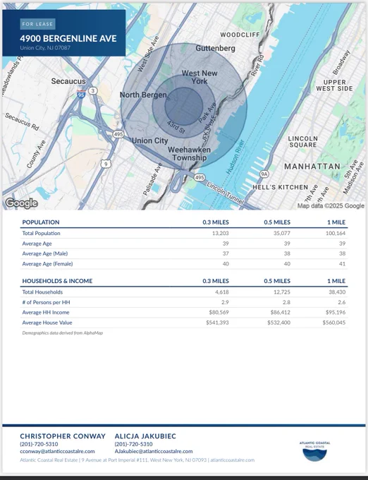Click the Map data ©2025 Google attribution

click(331, 206)
